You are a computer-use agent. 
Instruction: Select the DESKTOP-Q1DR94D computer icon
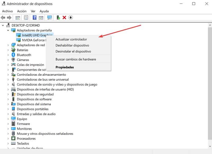tap(8, 25)
